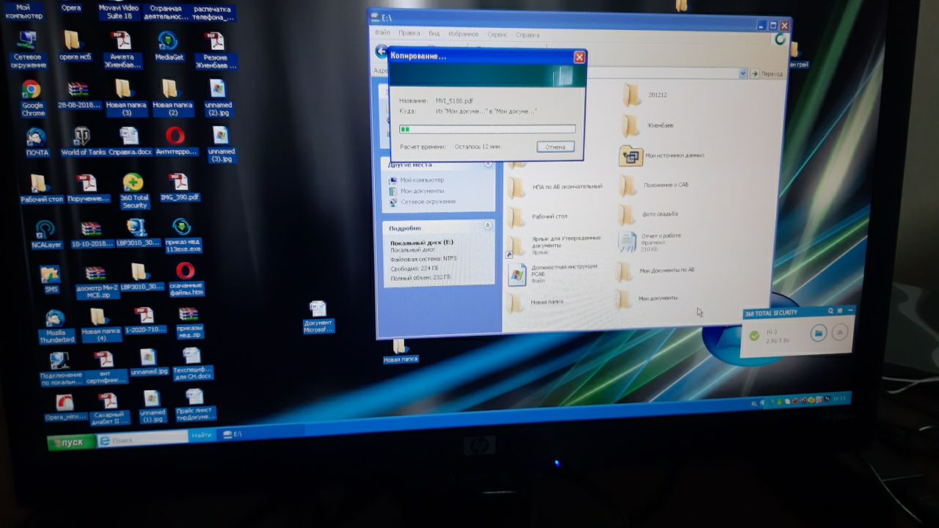939x528 pixels.
Task: Open the Правка menu
Action: click(409, 34)
